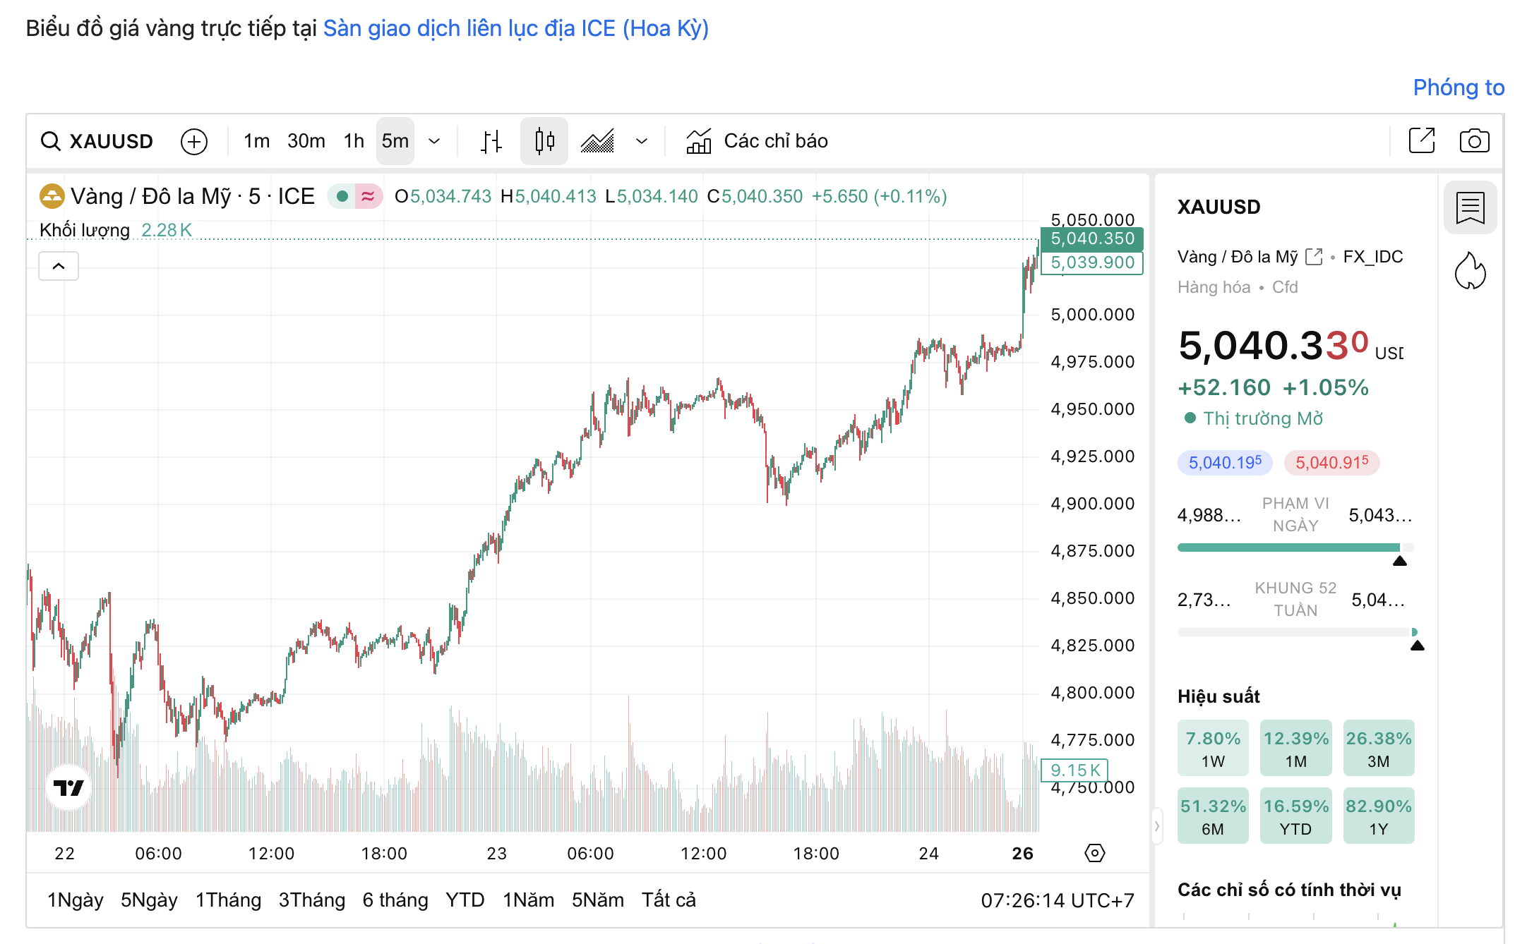The height and width of the screenshot is (944, 1515).
Task: Expand the chart style dropdown arrow
Action: tap(642, 141)
